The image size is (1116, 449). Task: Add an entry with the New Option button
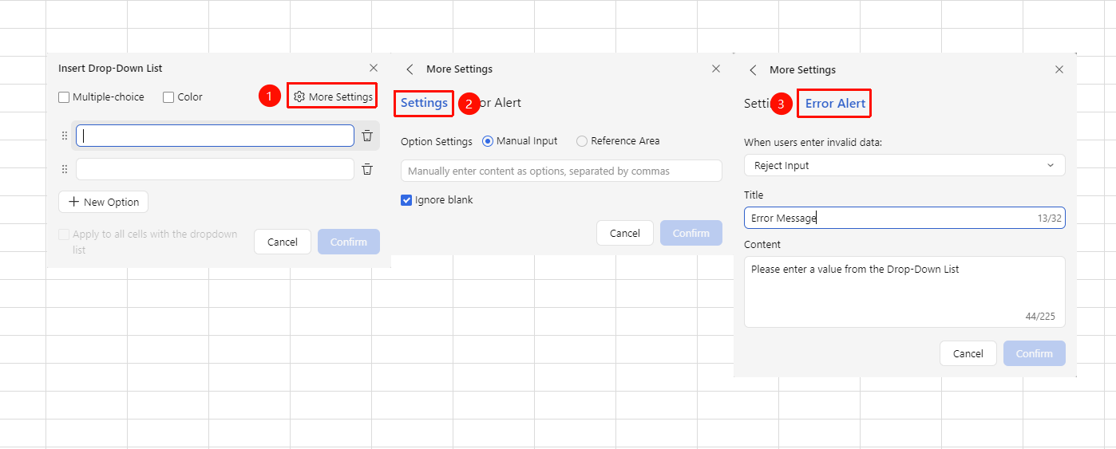104,202
